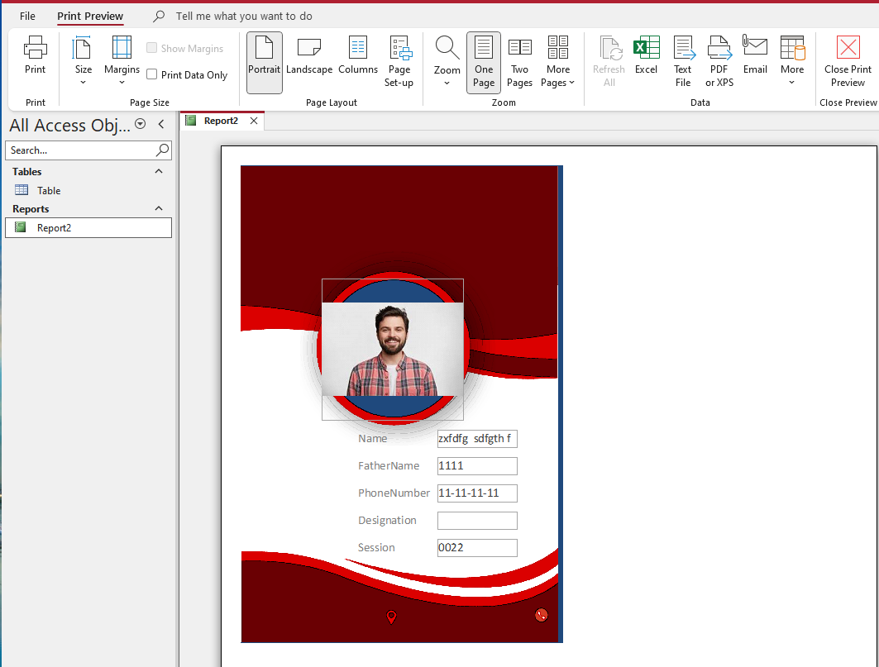This screenshot has height=667, width=879.
Task: Click the navigation pane Search box
Action: pyautogui.click(x=80, y=150)
